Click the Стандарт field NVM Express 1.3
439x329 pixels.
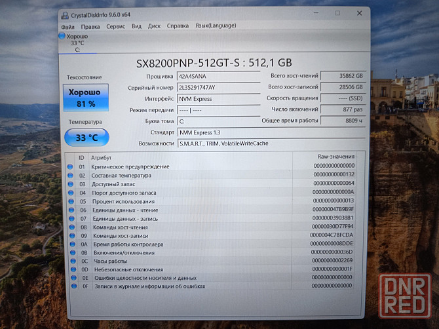point(271,132)
